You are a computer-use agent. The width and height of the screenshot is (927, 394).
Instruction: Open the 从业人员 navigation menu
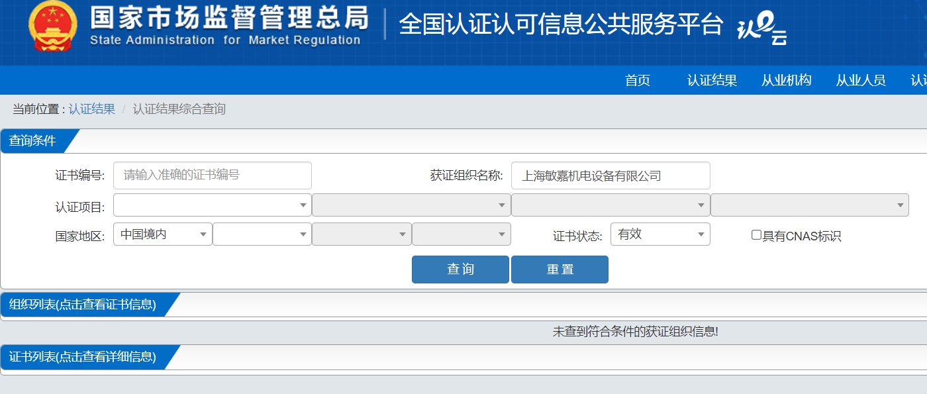click(x=861, y=80)
